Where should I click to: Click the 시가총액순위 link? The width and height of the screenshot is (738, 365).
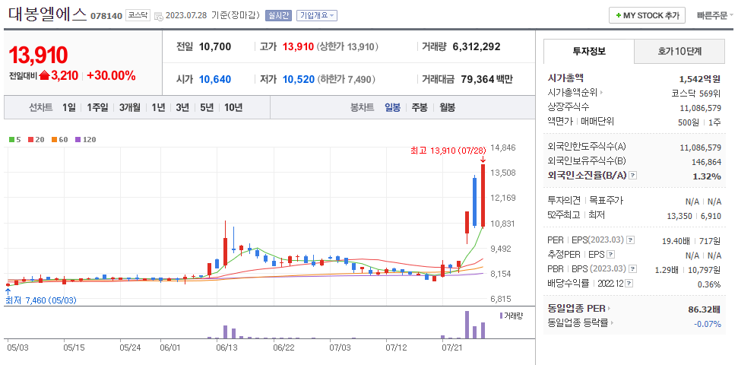tap(573, 93)
